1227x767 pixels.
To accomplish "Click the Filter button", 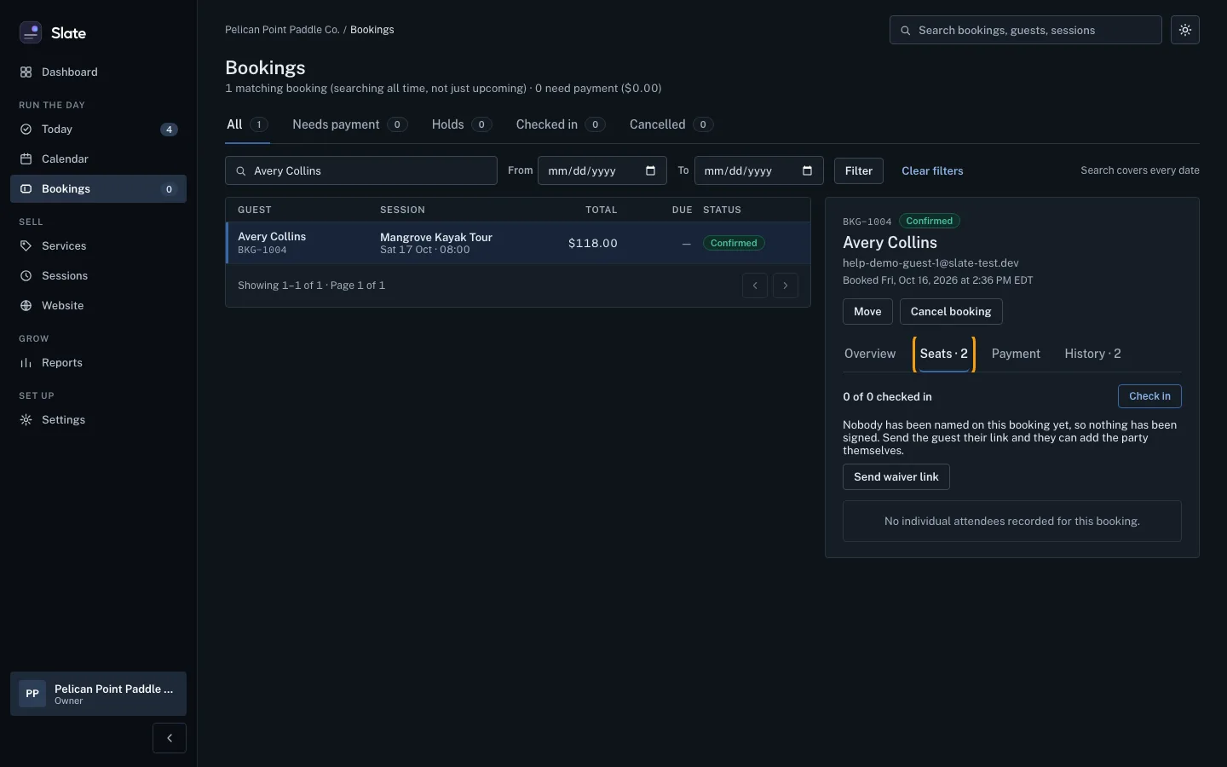I will point(859,170).
